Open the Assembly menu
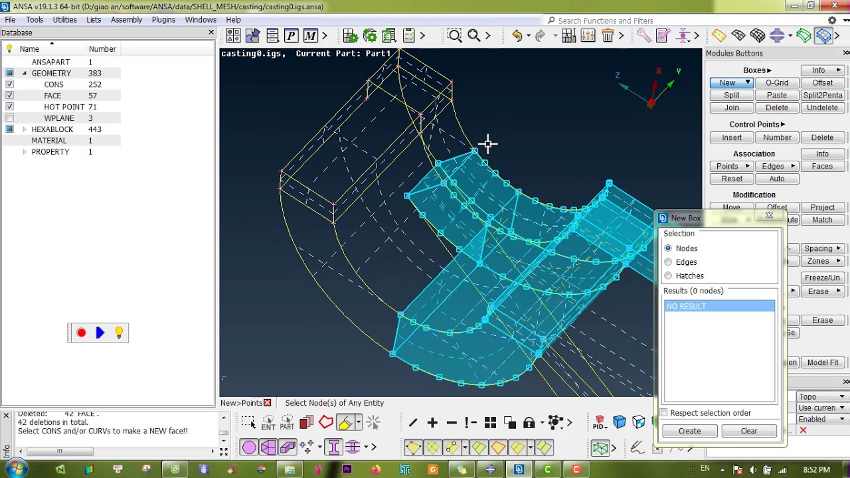The height and width of the screenshot is (478, 850). point(126,20)
